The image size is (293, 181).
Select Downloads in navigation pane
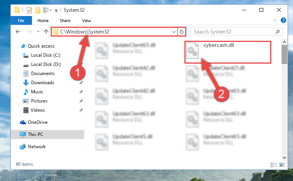pos(43,83)
